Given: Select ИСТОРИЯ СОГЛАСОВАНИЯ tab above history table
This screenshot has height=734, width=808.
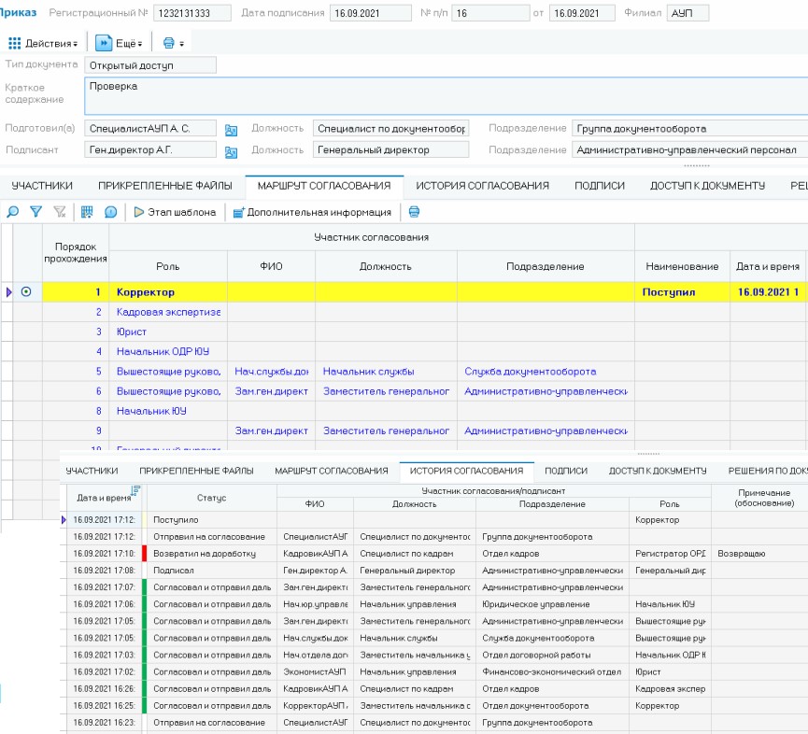Looking at the screenshot, I should click(466, 471).
